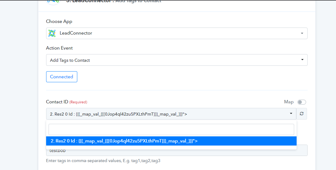Click the 'Map' label text
The image size is (336, 170).
click(289, 102)
